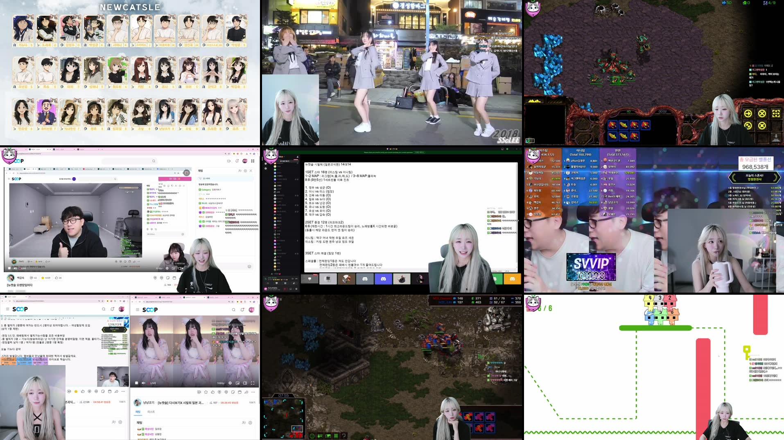The height and width of the screenshot is (440, 784).
Task: Enter fullscreen using the player fullscreen icon
Action: pyautogui.click(x=252, y=383)
